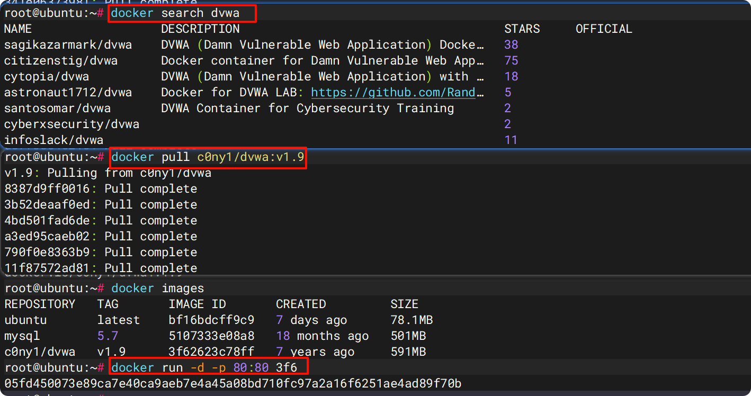Click the STARS column header

coord(522,29)
